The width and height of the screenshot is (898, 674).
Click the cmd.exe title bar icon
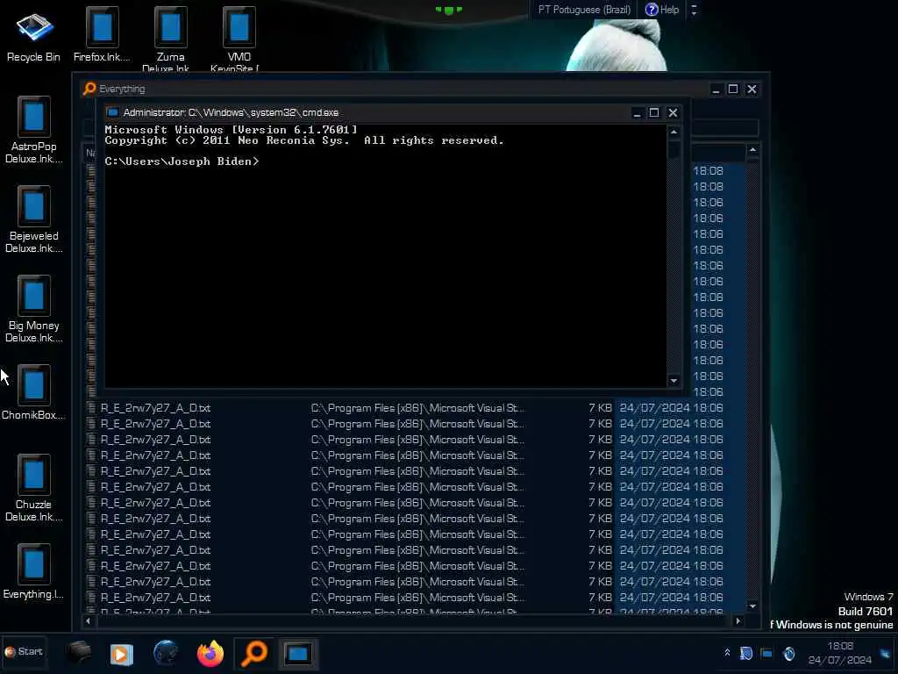click(112, 112)
